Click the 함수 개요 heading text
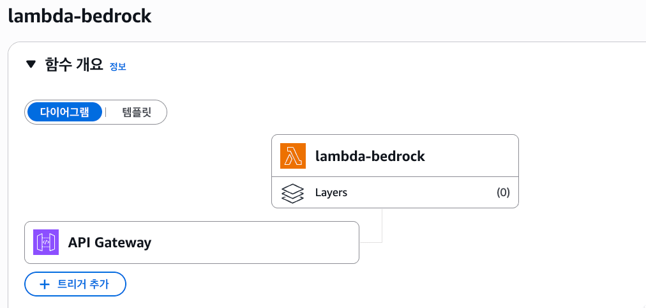The image size is (646, 308). 74,64
